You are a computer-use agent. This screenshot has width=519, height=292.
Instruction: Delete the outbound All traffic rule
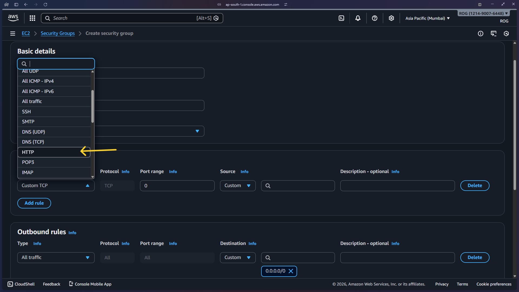[475, 257]
